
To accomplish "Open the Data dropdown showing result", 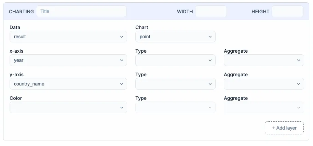I will [x=68, y=37].
